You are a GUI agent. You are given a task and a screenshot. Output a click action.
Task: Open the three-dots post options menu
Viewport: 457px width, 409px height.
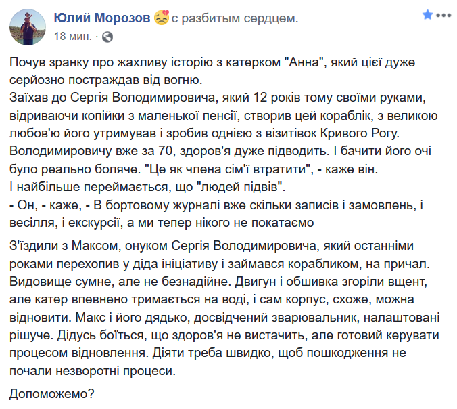(x=444, y=15)
